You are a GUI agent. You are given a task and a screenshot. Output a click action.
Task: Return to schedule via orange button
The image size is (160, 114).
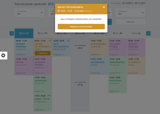tap(81, 27)
